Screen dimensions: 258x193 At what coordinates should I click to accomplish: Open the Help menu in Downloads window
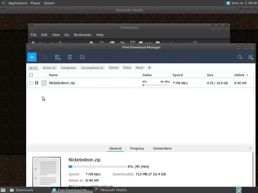pos(100,35)
